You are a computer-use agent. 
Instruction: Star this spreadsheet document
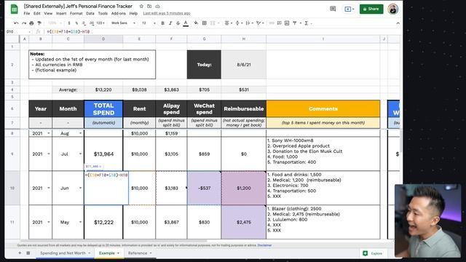tap(141, 7)
